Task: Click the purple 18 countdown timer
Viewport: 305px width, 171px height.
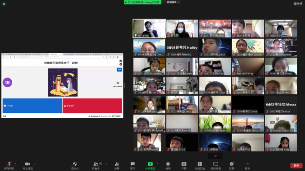Action: pos(7,83)
